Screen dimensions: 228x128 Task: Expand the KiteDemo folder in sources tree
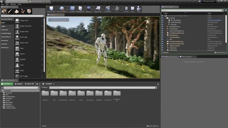(x=2, y=98)
